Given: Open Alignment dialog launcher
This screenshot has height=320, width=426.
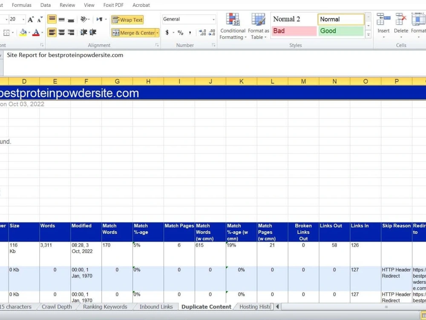Looking at the screenshot, I should point(157,45).
